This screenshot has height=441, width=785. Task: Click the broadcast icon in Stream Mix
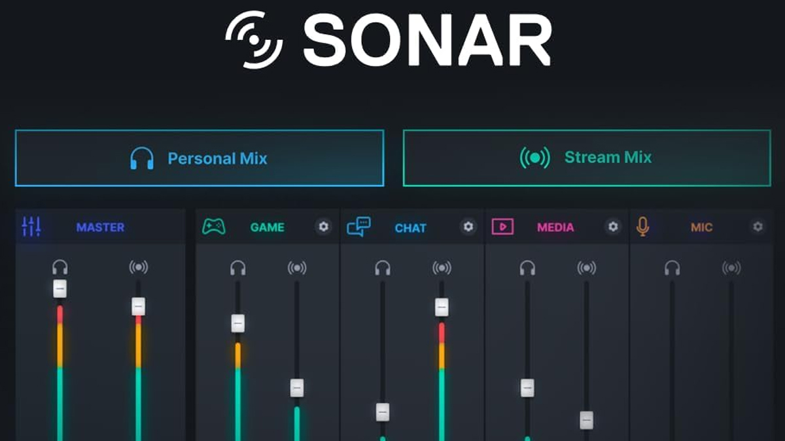point(534,157)
